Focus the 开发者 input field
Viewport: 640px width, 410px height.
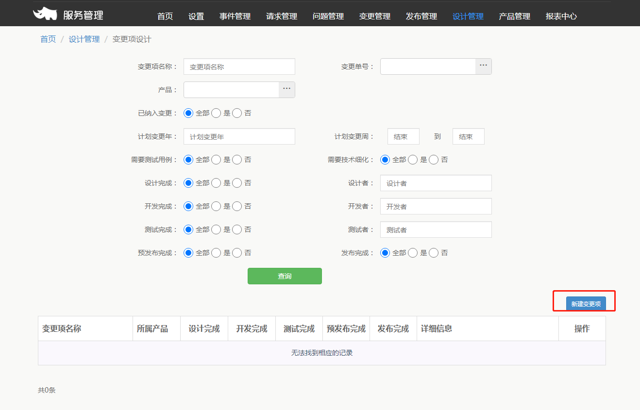(x=436, y=206)
